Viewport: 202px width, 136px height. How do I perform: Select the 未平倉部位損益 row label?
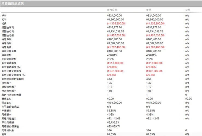(x=10, y=107)
